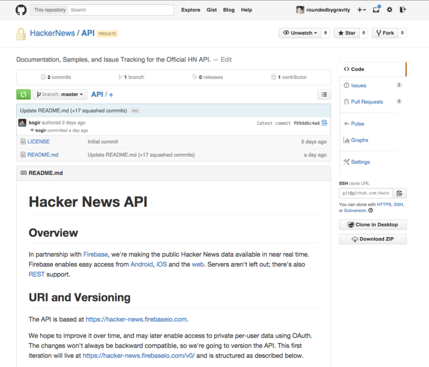Fork the repository

click(384, 33)
